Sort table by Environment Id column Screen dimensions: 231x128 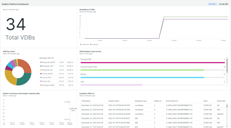(172, 101)
